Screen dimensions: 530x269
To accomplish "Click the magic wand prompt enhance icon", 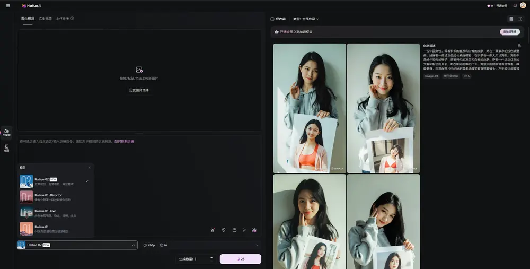I will click(x=244, y=230).
